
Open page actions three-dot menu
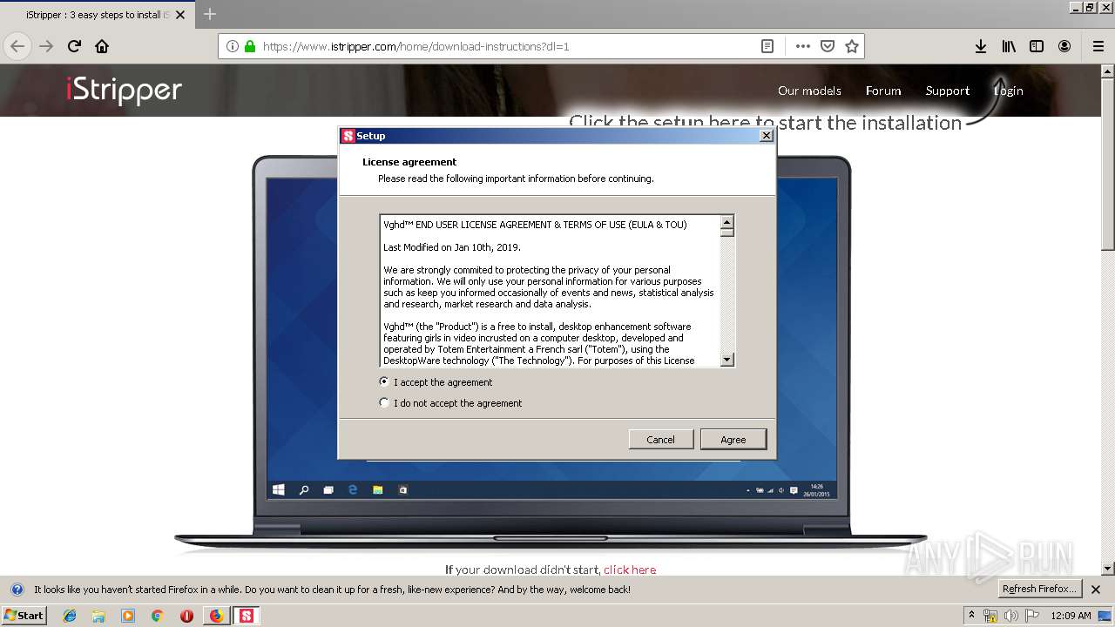tap(802, 46)
